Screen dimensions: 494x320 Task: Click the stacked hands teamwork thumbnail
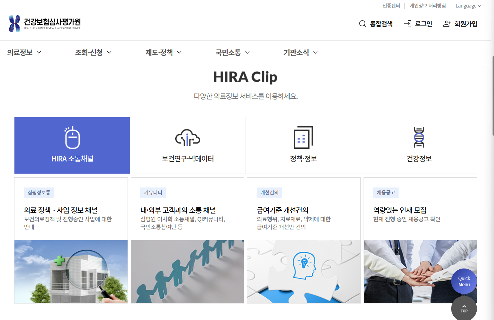pos(420,272)
